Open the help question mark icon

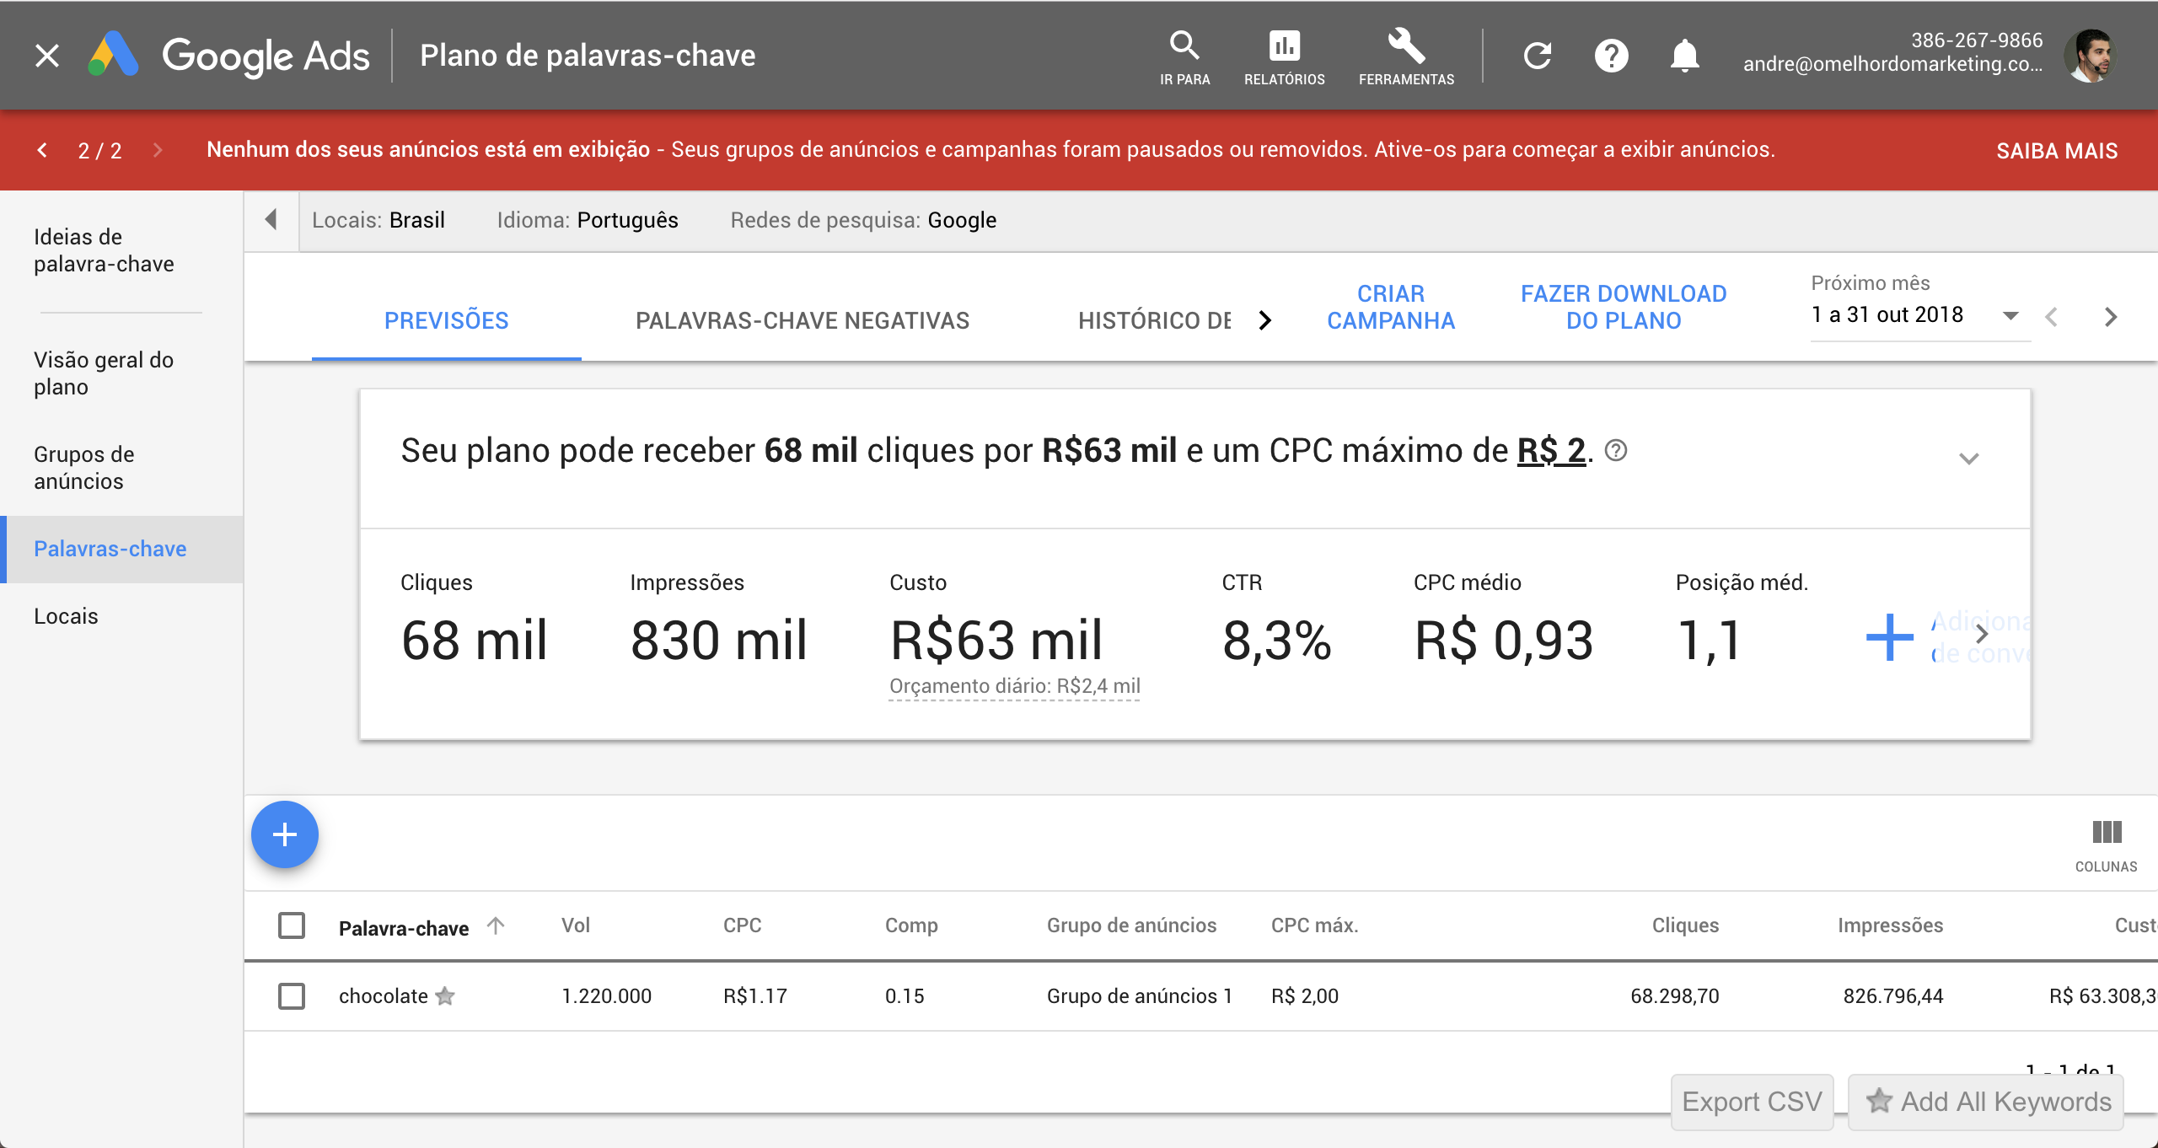pos(1611,56)
